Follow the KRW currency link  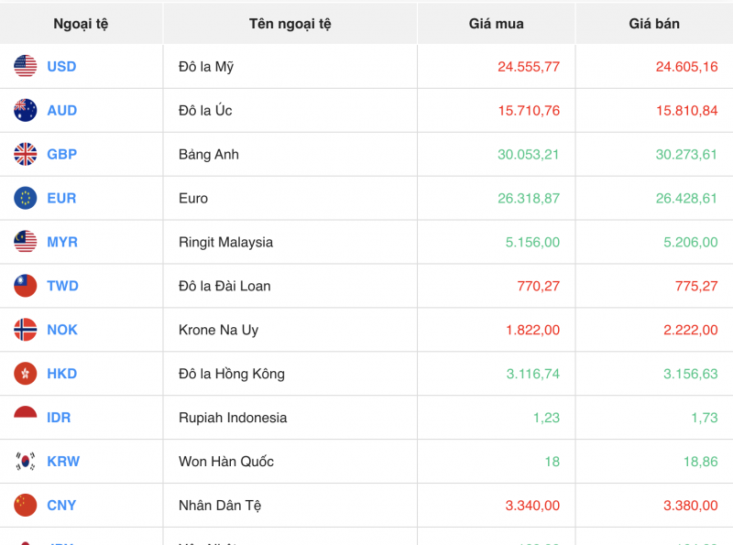pos(63,462)
